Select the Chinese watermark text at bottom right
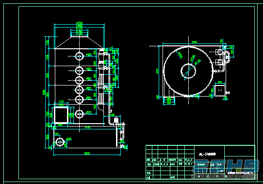 (225, 176)
